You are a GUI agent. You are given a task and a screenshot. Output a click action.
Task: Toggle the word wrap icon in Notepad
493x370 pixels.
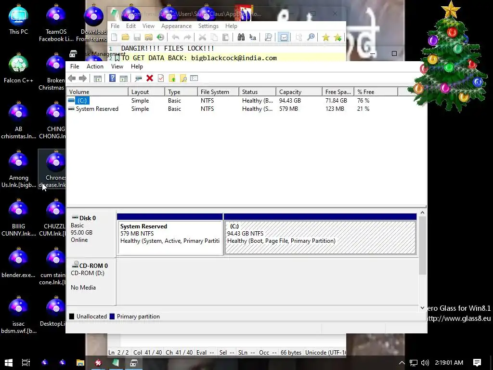284,38
